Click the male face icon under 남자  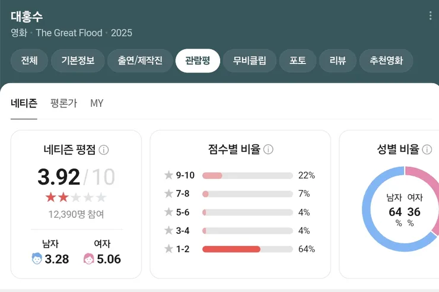37,259
